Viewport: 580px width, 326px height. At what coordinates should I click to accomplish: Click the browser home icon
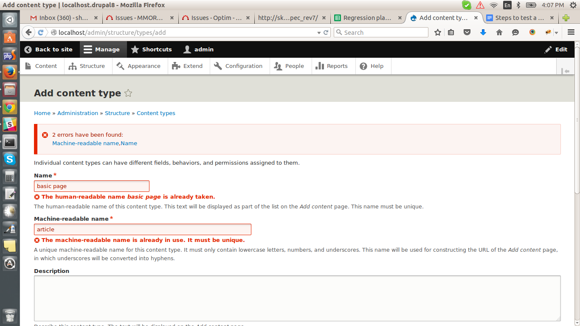pyautogui.click(x=499, y=32)
